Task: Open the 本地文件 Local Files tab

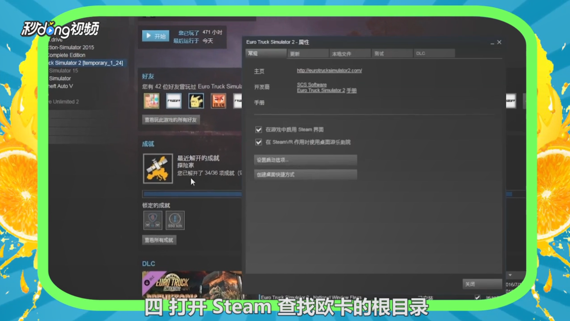Action: (x=350, y=53)
